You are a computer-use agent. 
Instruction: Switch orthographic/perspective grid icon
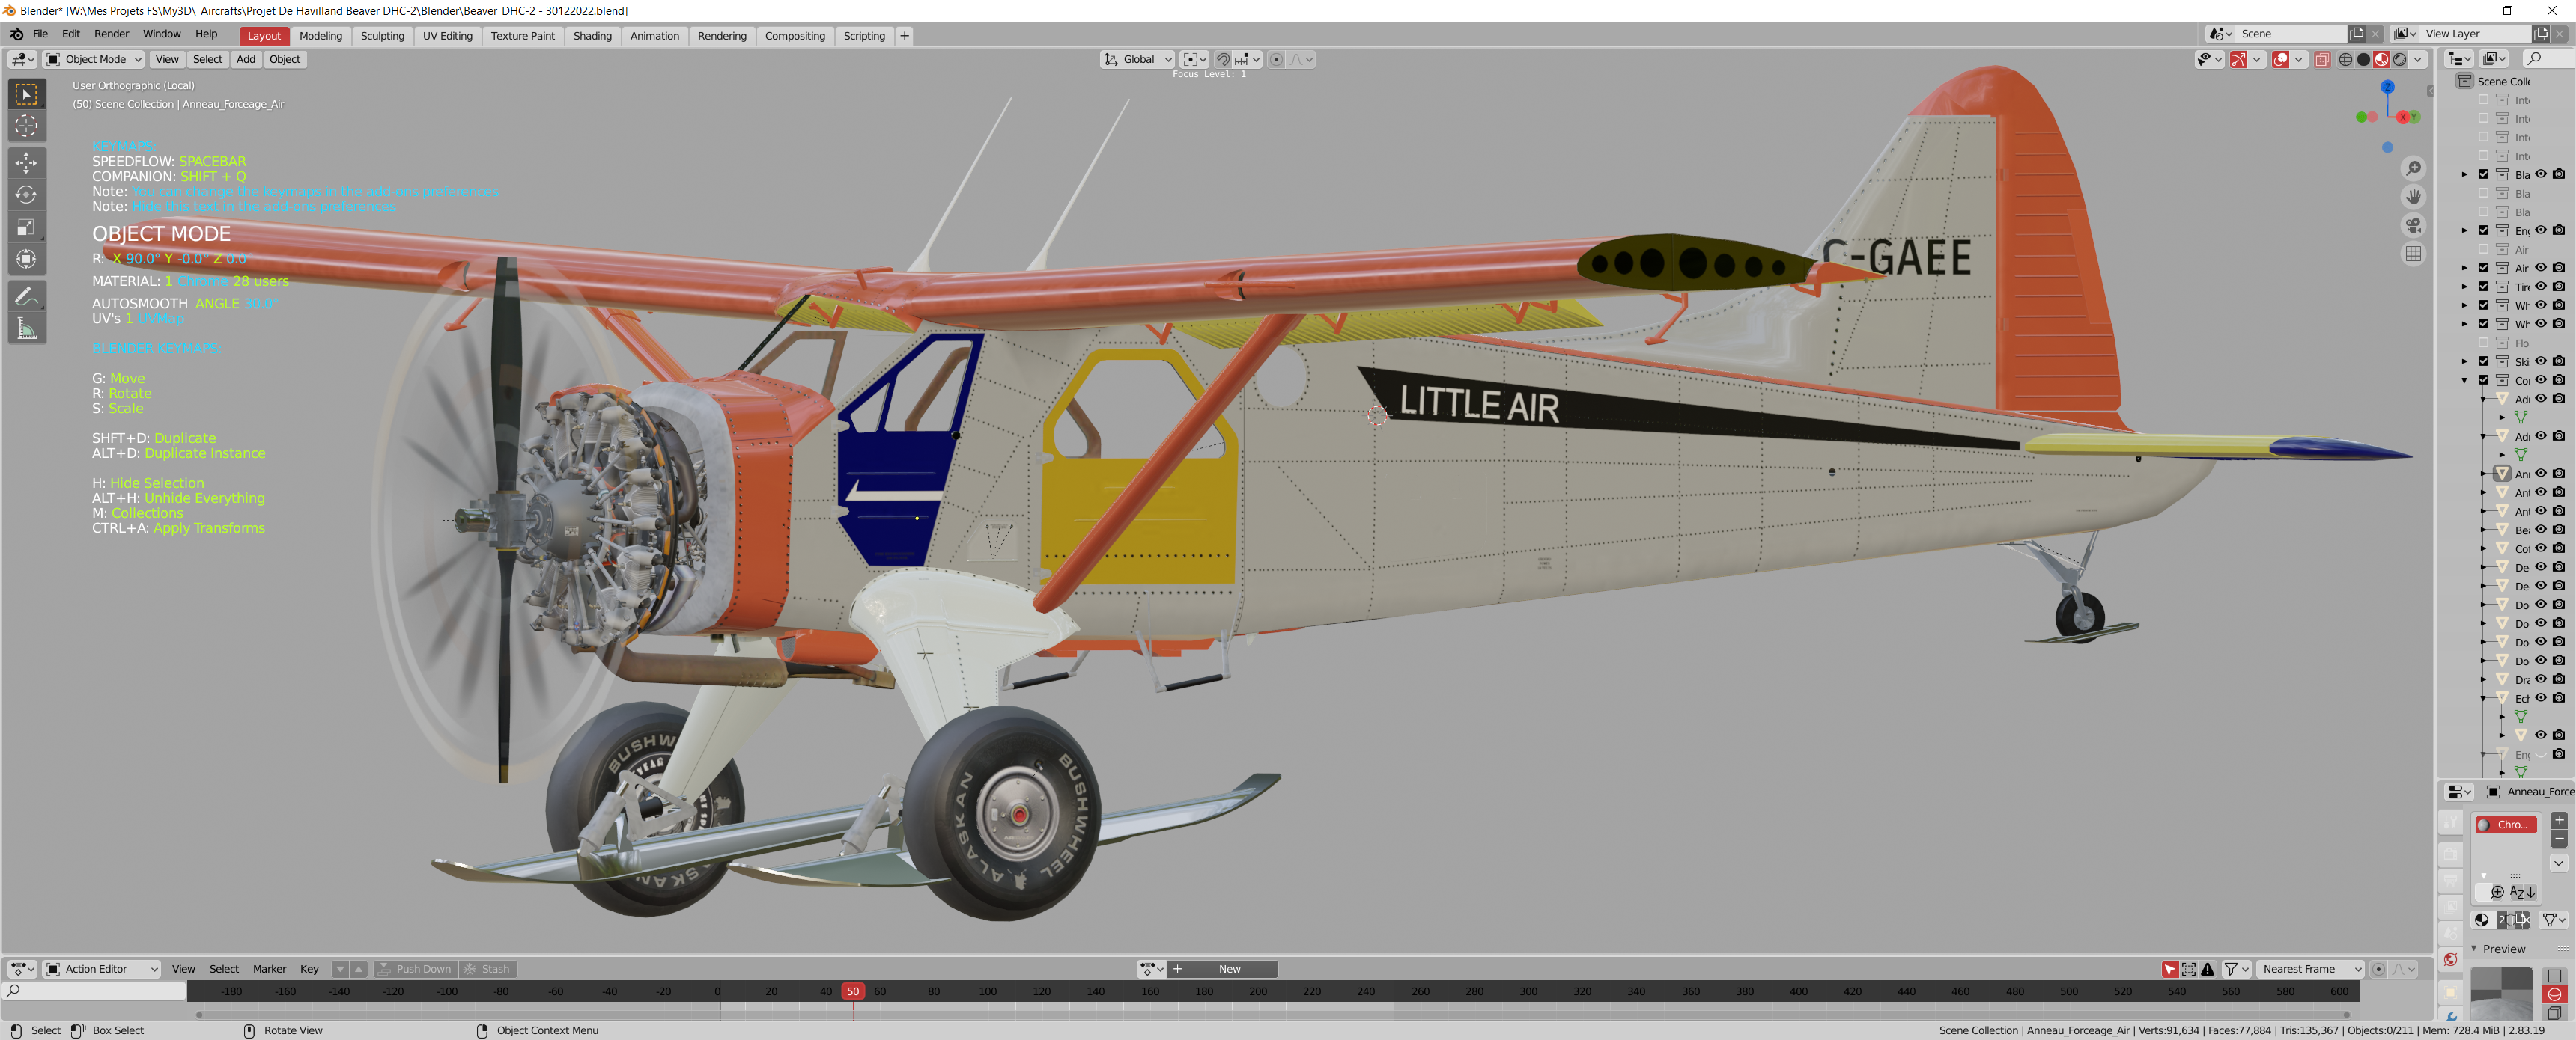[x=2413, y=254]
